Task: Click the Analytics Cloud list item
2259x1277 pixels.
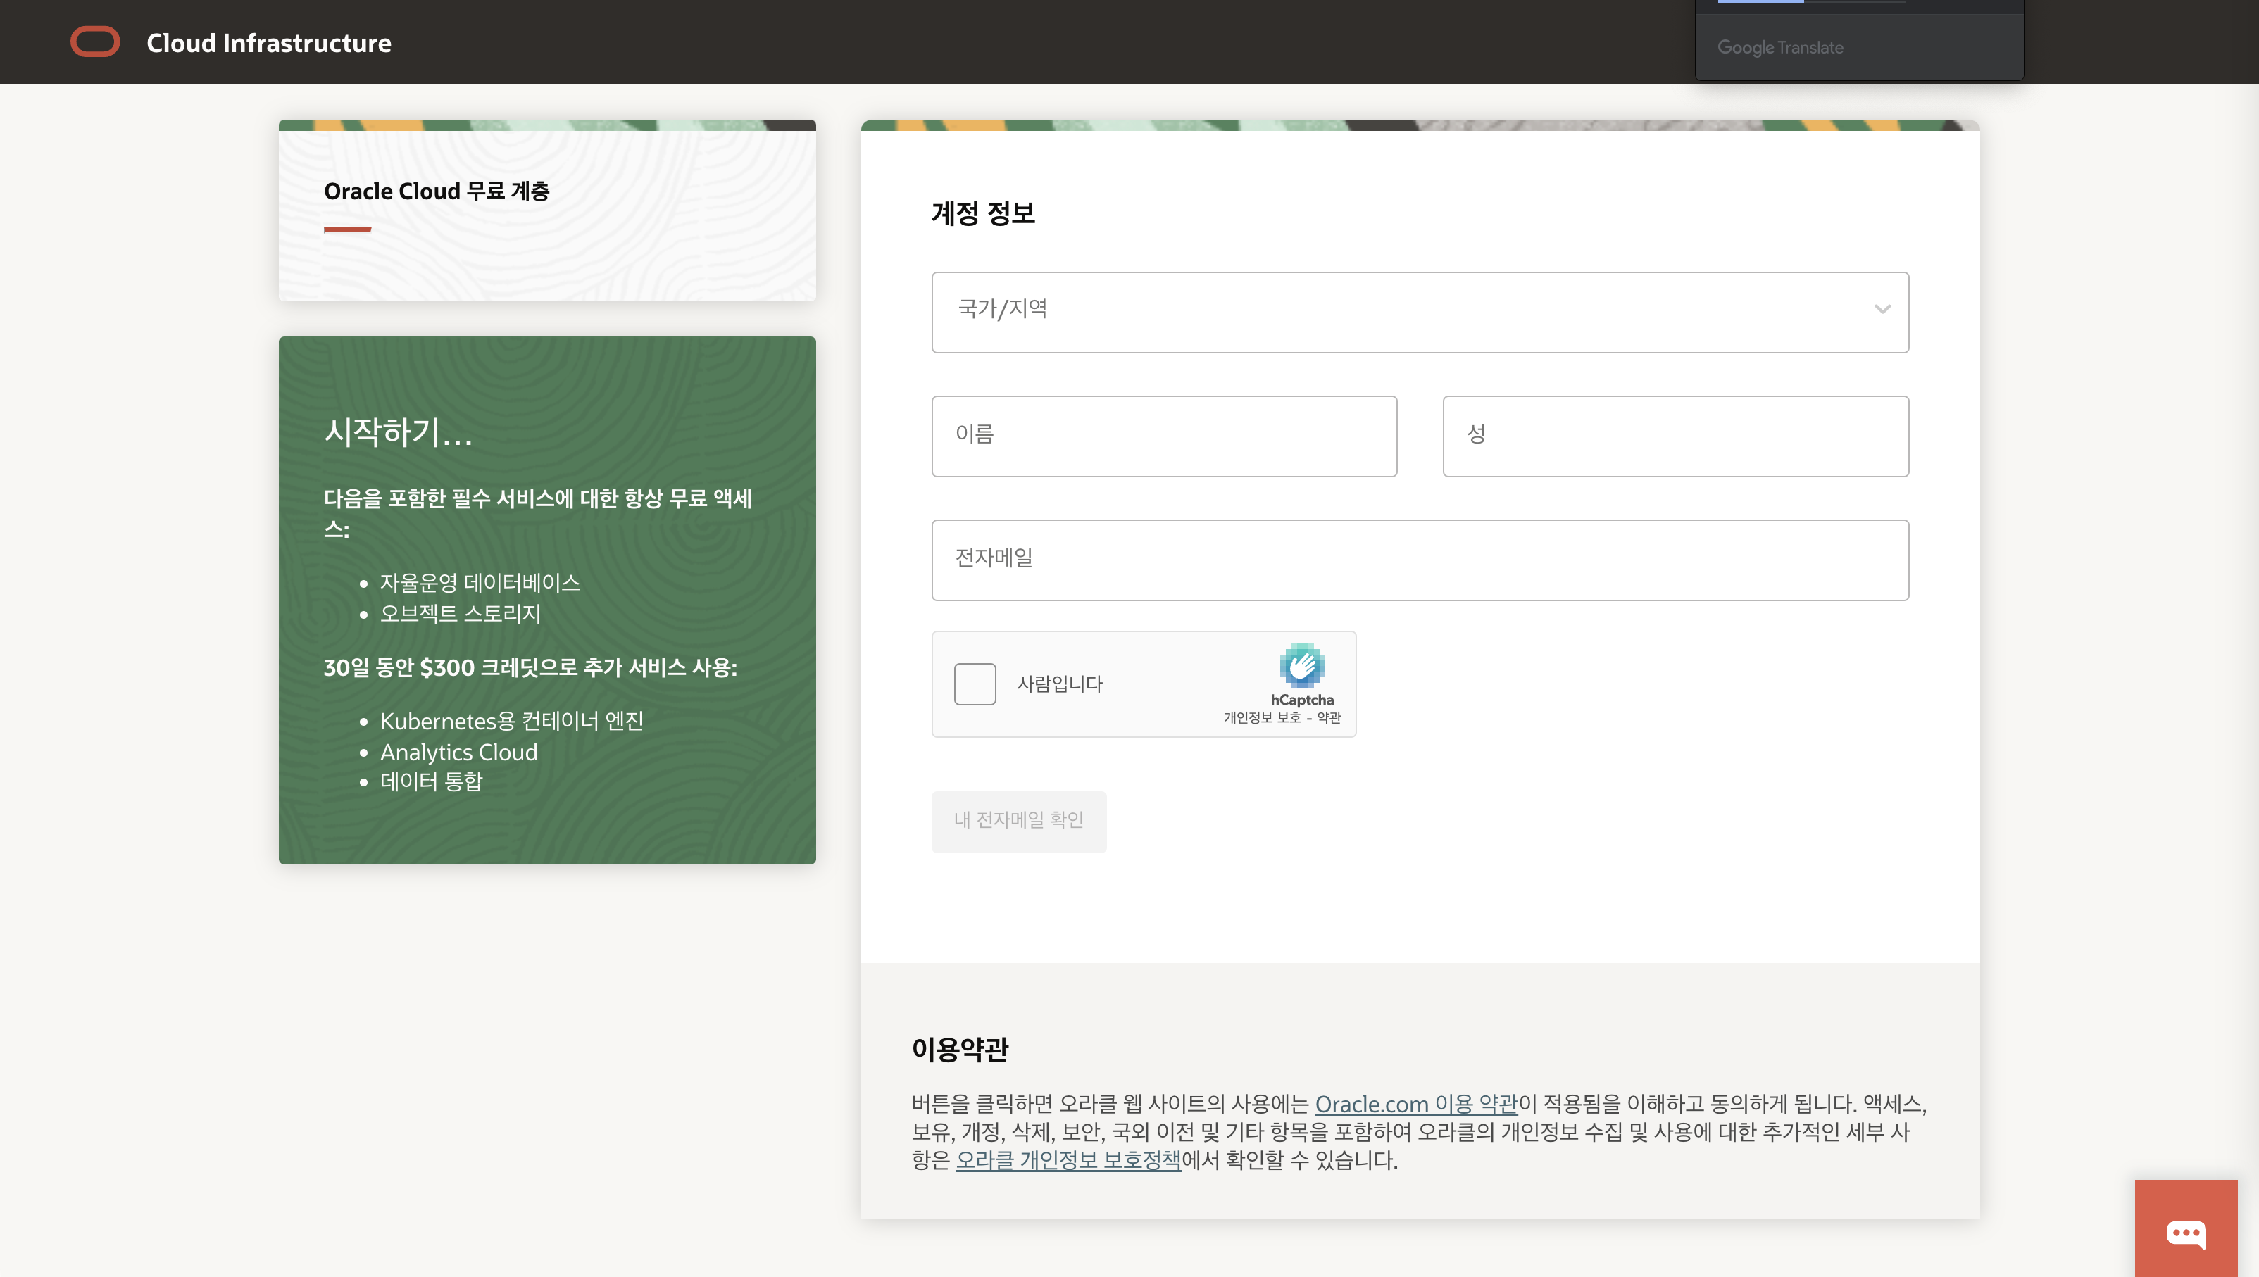Action: click(458, 752)
